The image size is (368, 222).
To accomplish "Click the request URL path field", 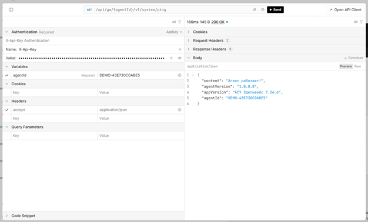I will tap(172, 9).
